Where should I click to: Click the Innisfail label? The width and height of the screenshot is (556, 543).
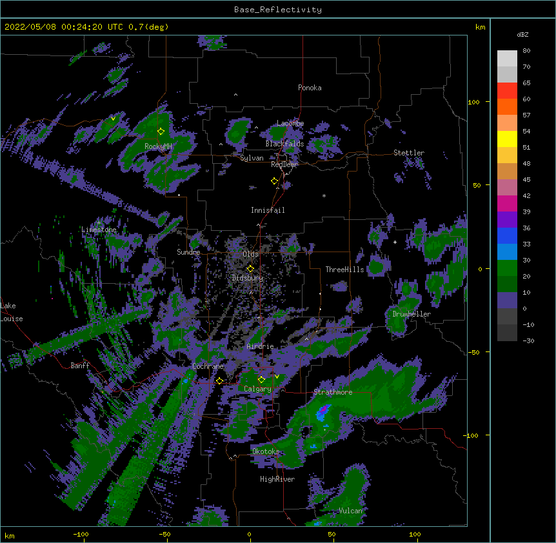268,210
